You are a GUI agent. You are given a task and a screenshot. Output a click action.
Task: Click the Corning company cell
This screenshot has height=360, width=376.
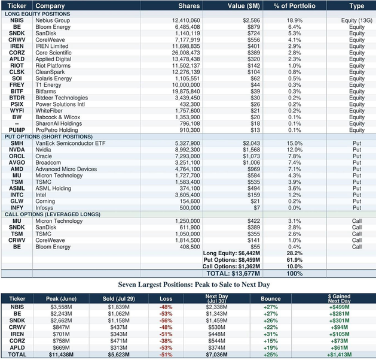click(x=45, y=201)
